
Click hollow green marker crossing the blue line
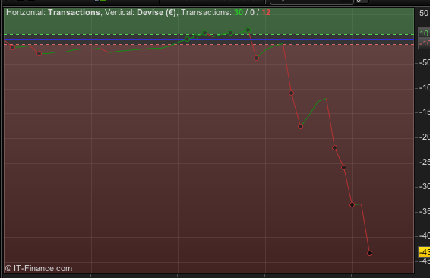pyautogui.click(x=188, y=39)
